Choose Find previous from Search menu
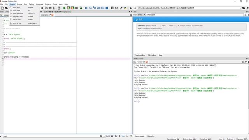This screenshot has height=140, width=249. coord(24,14)
